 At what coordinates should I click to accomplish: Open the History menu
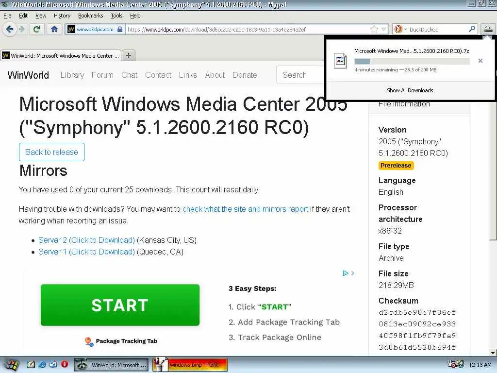click(62, 16)
